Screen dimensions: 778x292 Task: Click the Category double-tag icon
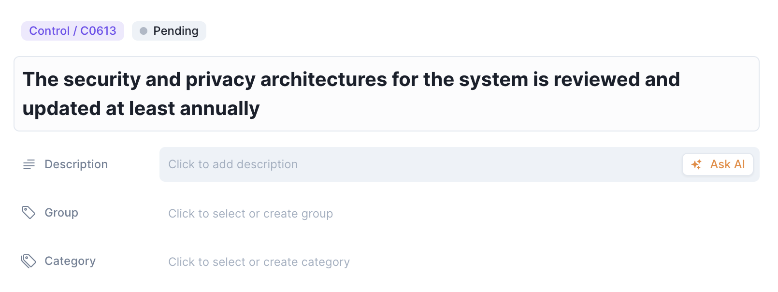coord(29,261)
